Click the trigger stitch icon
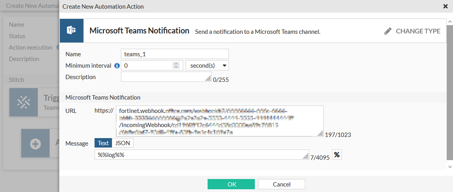Screen dimensions: 453x192 point(24,102)
